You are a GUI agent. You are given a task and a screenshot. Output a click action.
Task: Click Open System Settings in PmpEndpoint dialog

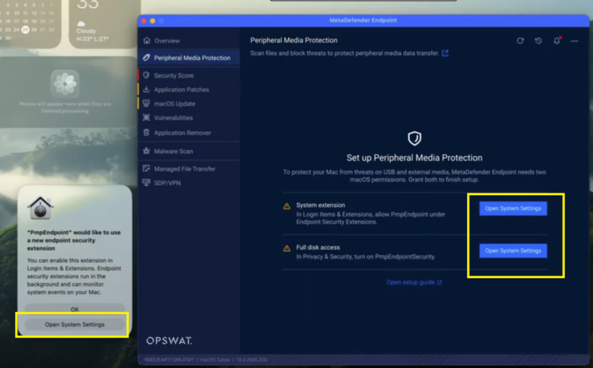tap(75, 325)
